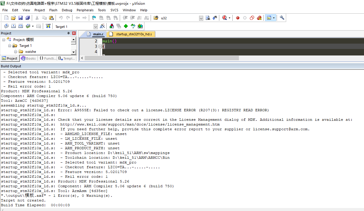The image size is (364, 211).
Task: Click the 'Target not created.' output line
Action: click(23, 200)
